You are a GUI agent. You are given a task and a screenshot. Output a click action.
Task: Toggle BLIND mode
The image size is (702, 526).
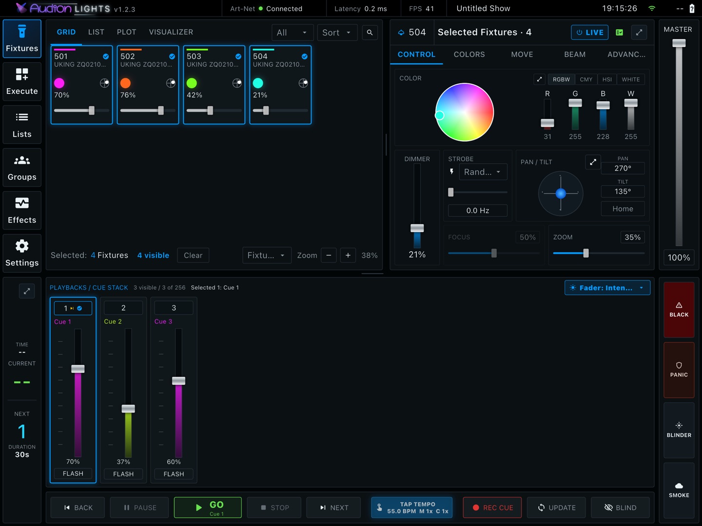tap(621, 507)
